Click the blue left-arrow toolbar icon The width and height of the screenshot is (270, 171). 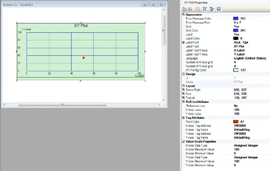218,9
